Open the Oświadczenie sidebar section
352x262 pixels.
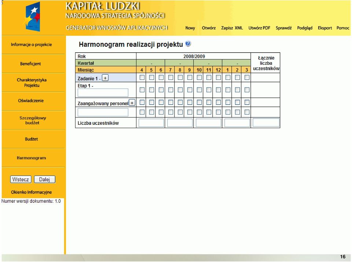pos(31,101)
